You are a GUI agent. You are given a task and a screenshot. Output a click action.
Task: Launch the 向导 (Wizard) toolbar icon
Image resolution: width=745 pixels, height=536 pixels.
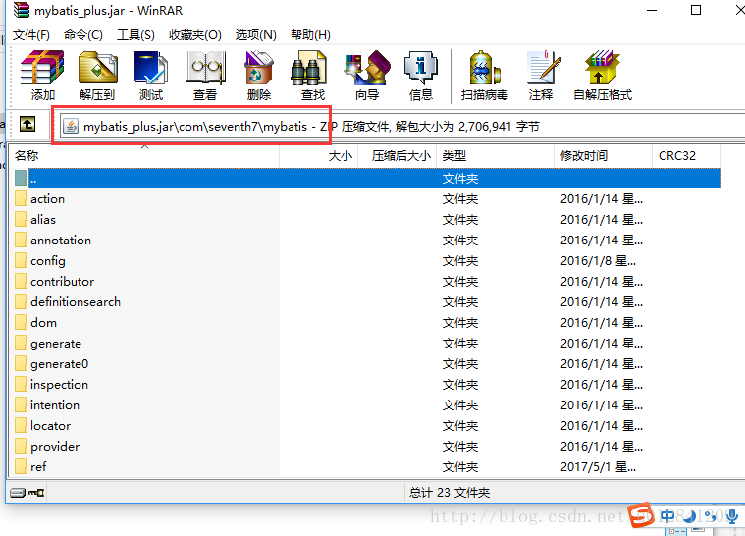pos(367,69)
